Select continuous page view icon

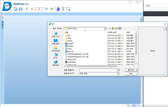134,106
